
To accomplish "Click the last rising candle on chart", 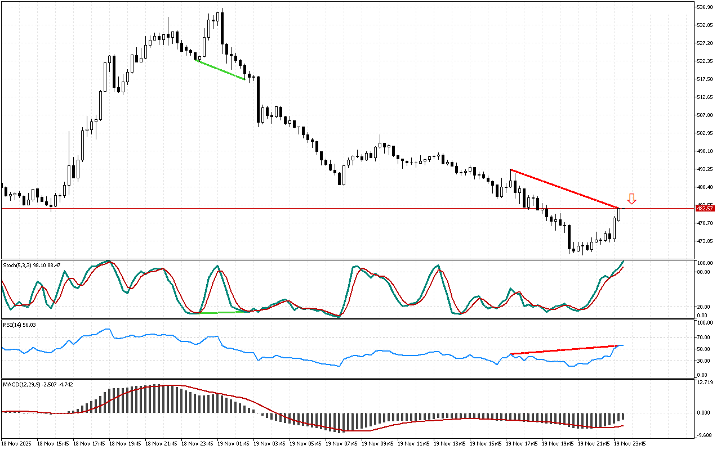I will point(619,214).
